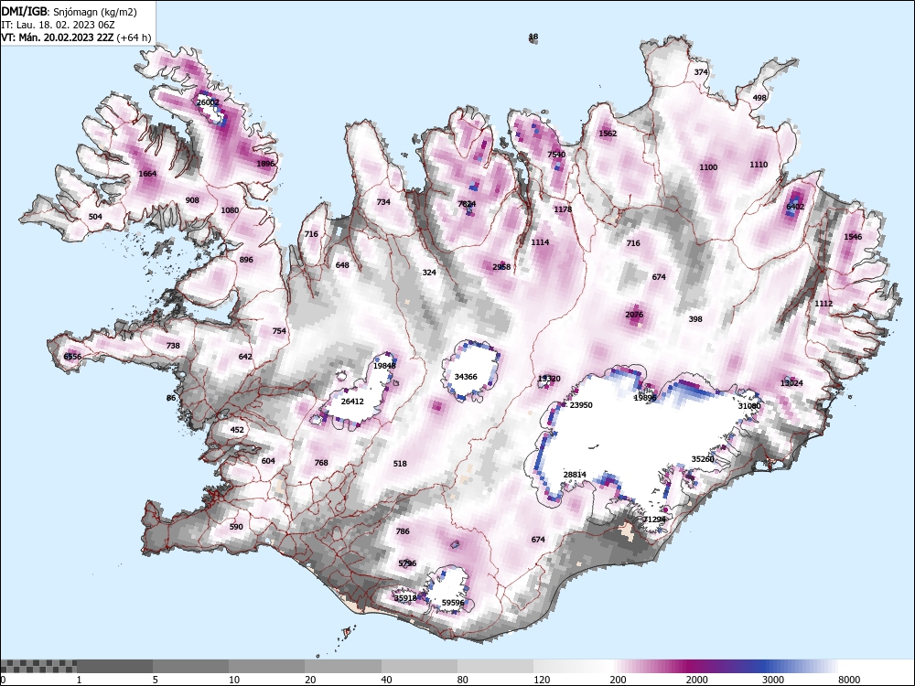
Task: Click the map value 754
Action: tap(279, 331)
